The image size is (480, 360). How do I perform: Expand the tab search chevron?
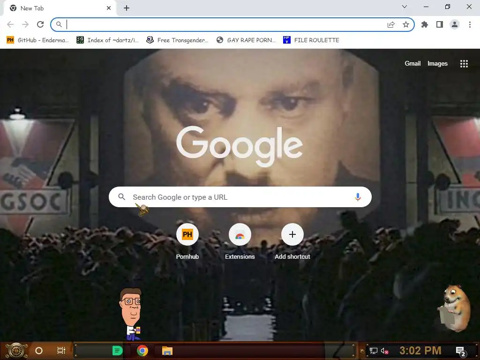point(405,7)
